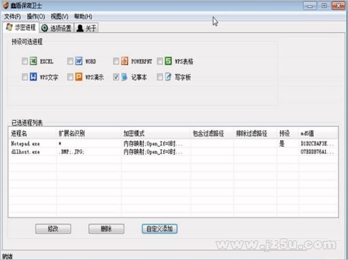
Task: Click the POWERPNT application icon
Action: pos(124,61)
